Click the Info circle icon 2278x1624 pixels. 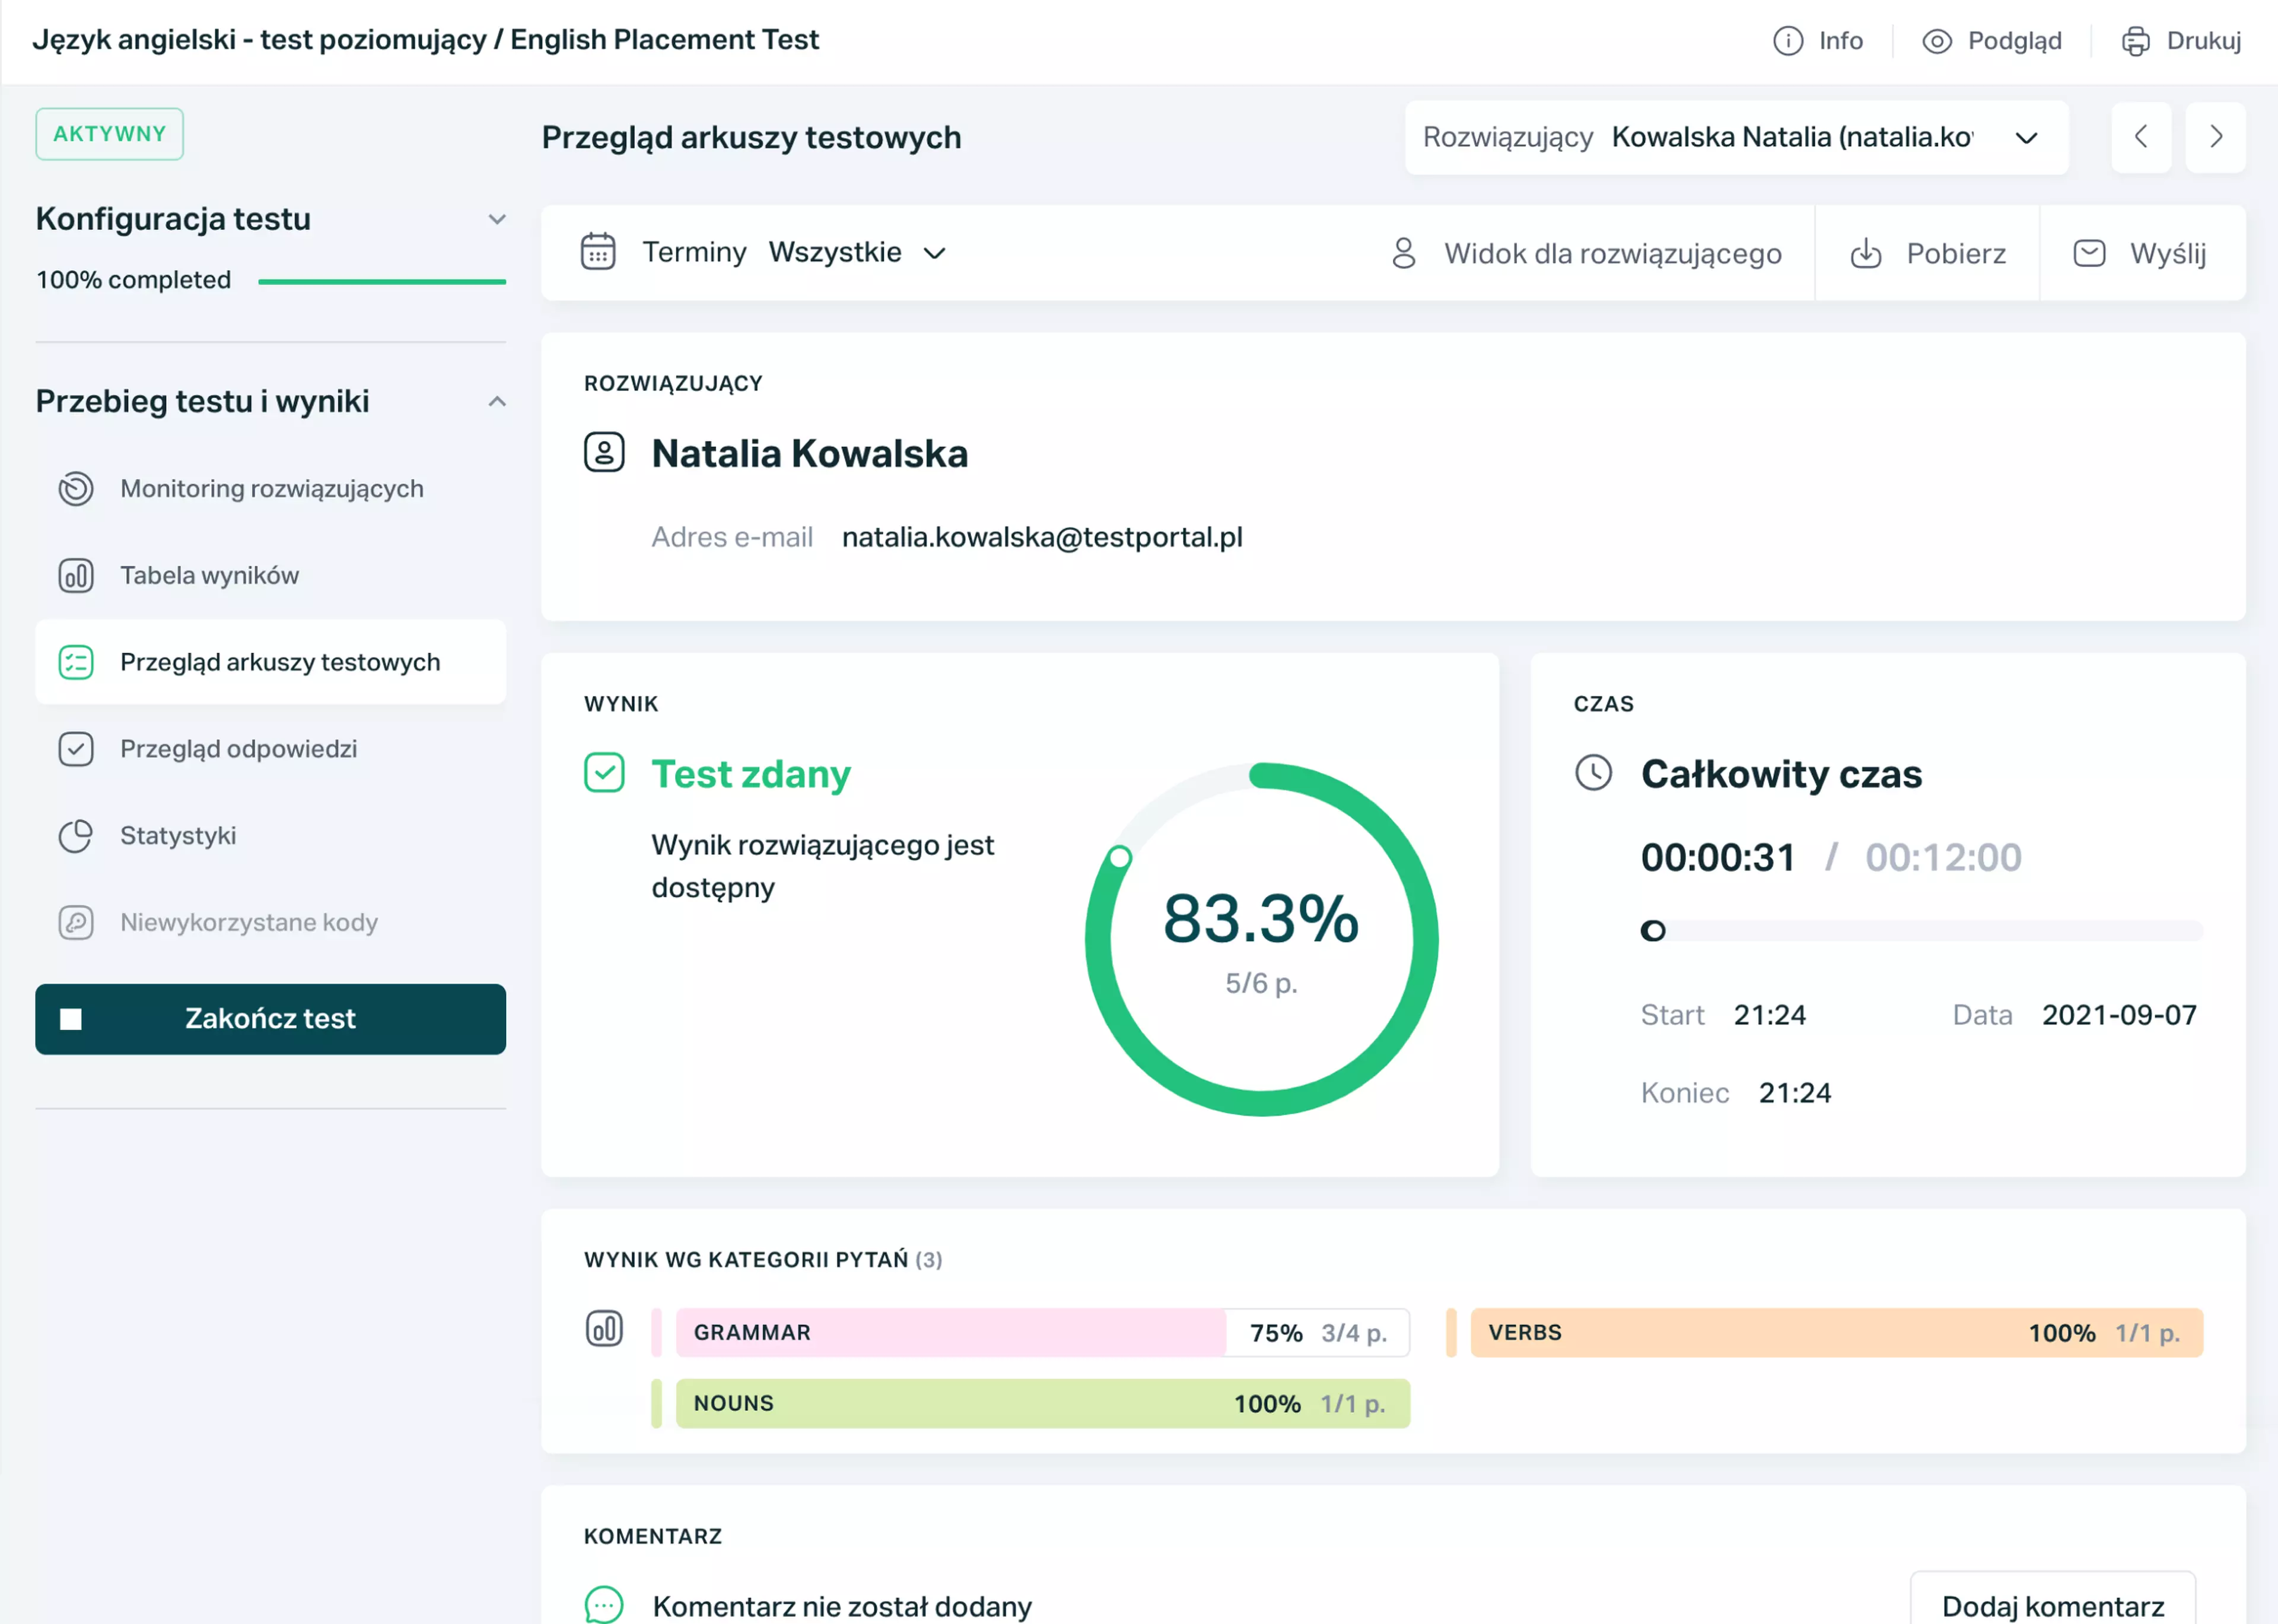tap(1788, 41)
